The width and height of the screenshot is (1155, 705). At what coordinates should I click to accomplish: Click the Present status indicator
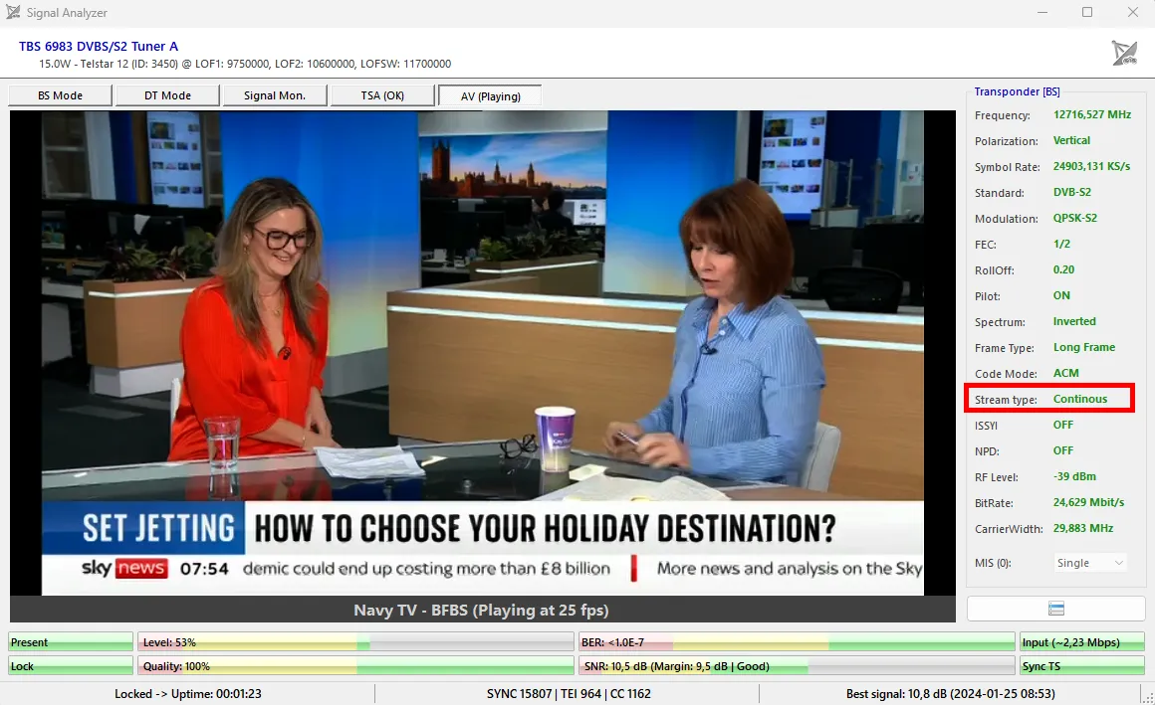pos(70,642)
